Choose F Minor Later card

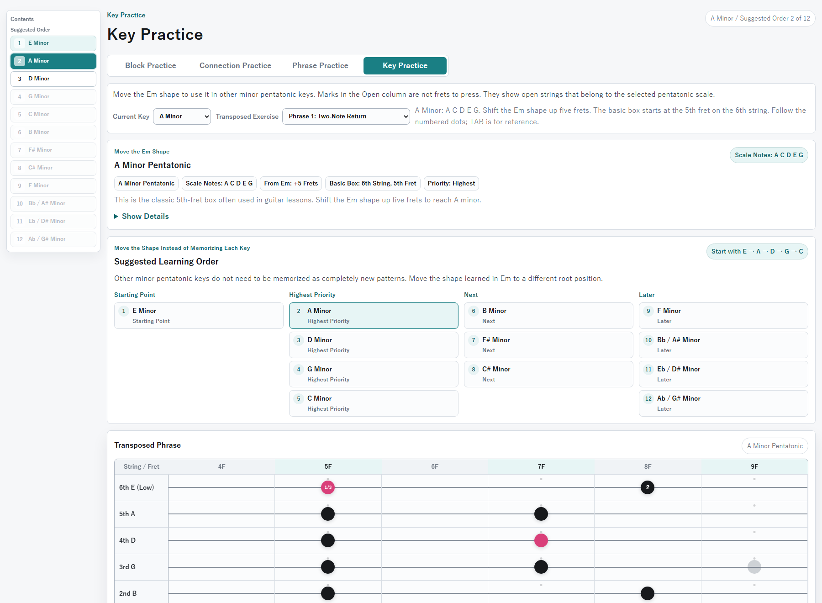[x=723, y=316]
